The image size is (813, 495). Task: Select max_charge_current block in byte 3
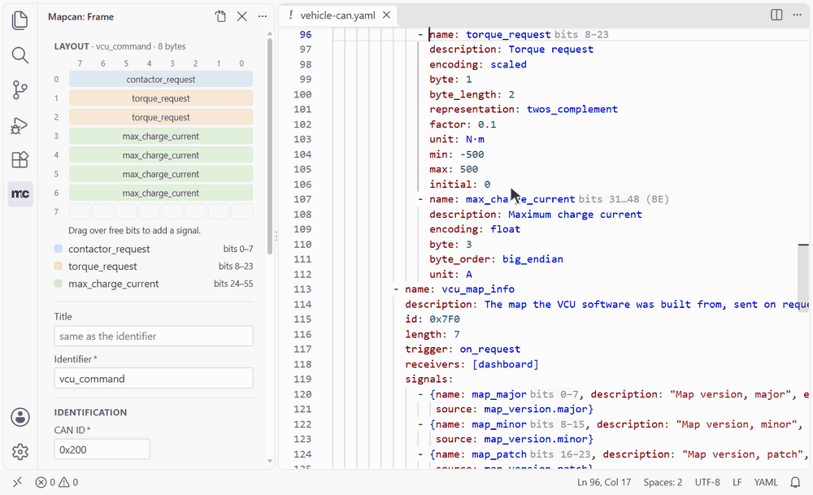click(161, 137)
